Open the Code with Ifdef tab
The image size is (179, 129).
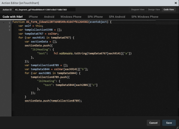coord(13,17)
